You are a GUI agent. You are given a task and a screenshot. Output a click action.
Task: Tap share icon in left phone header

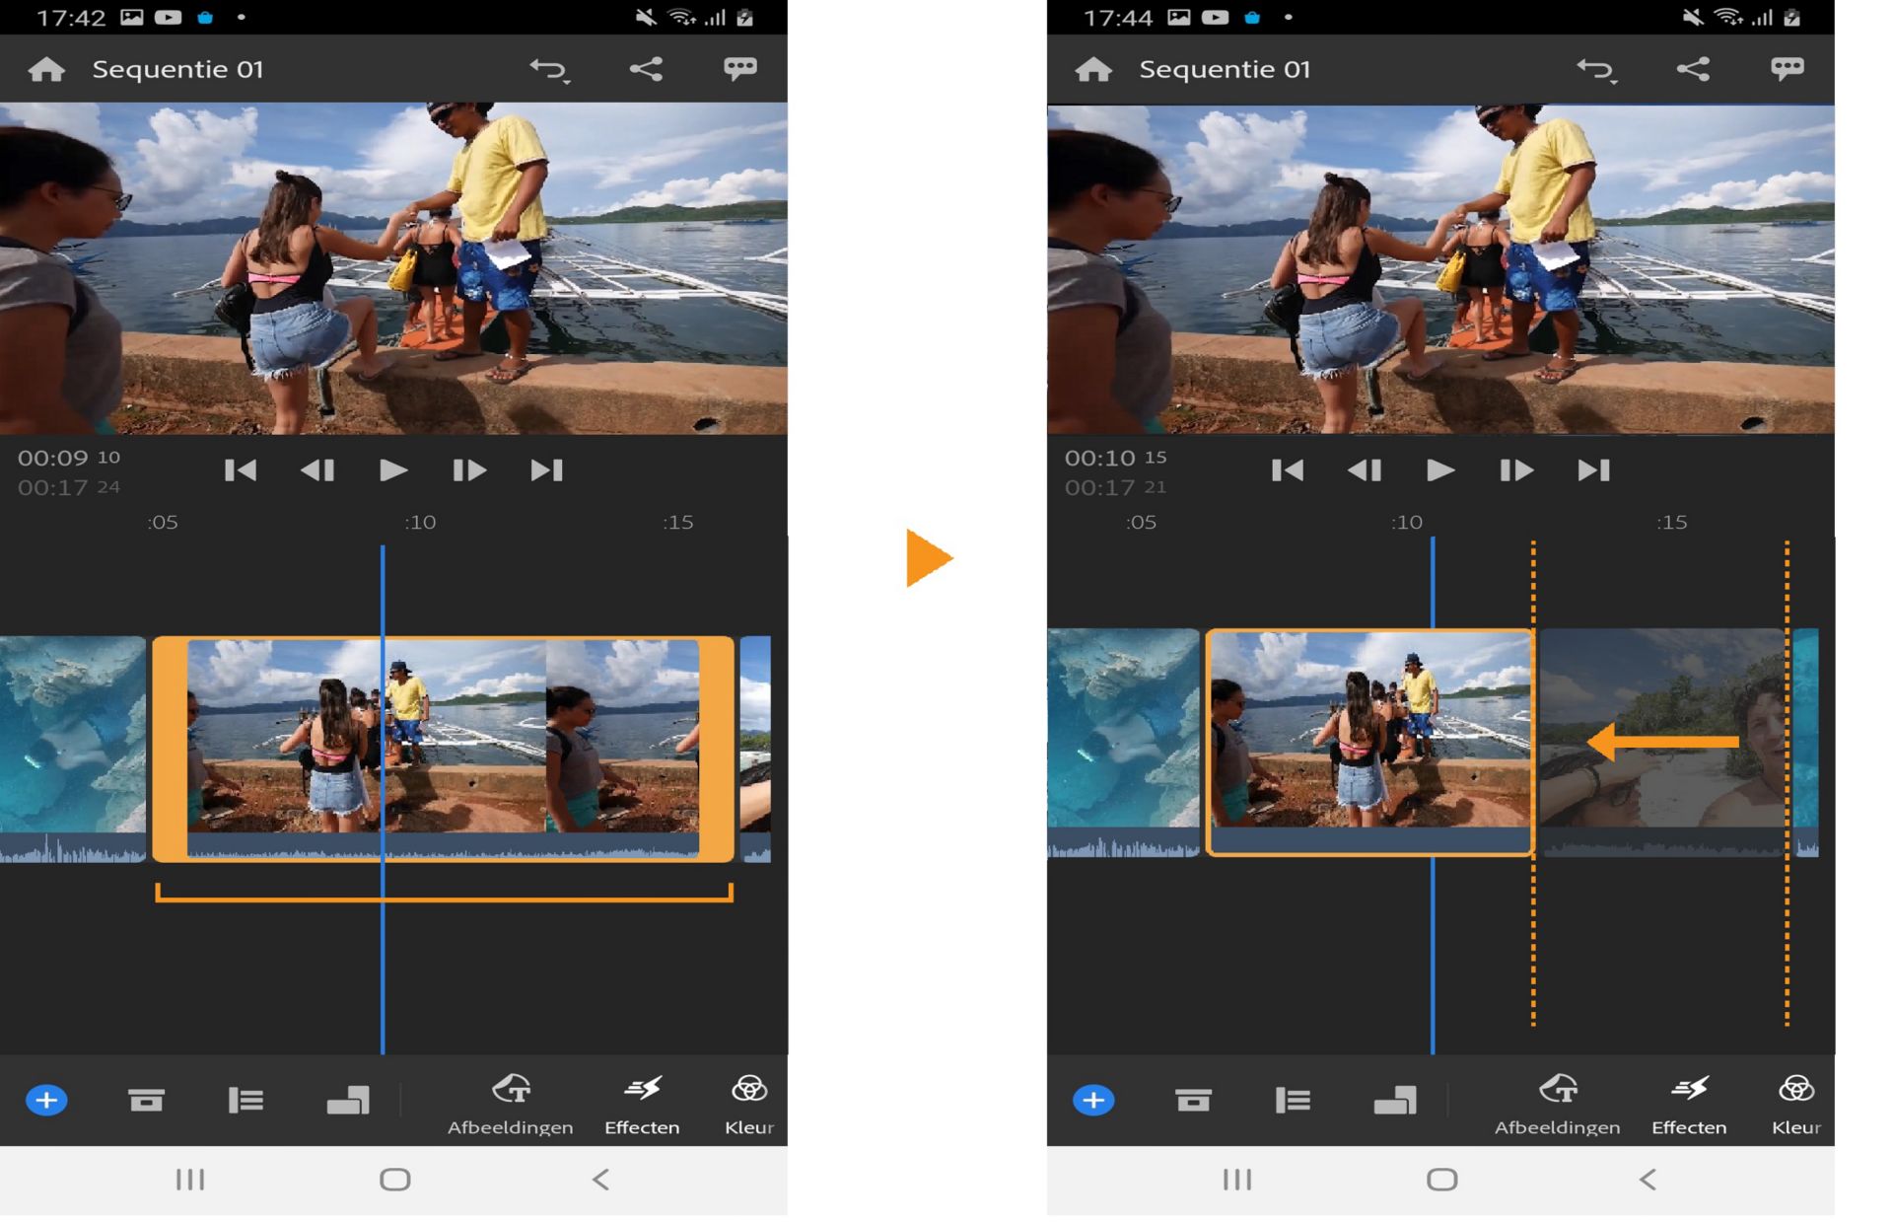646,68
